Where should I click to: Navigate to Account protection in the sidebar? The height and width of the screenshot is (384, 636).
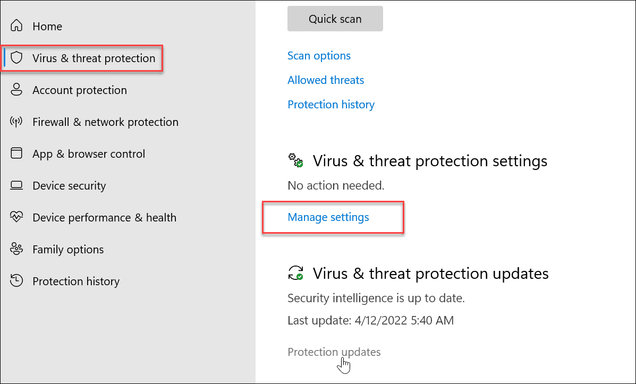pos(80,90)
